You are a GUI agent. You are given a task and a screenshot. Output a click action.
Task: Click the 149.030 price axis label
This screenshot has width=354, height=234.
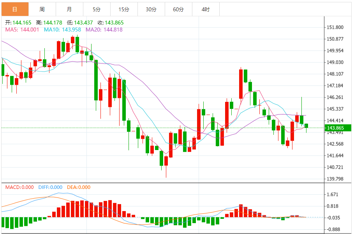pos(335,62)
